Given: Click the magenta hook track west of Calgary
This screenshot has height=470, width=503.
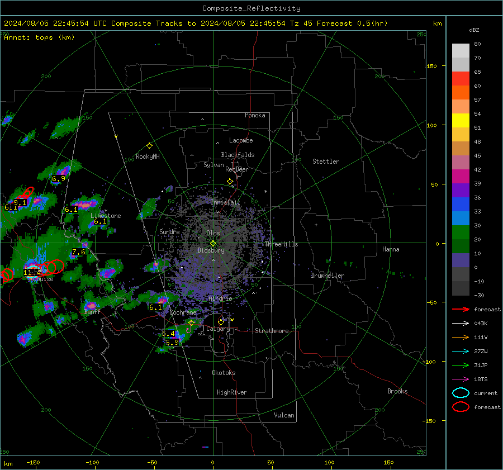Looking at the screenshot, I should tap(189, 328).
